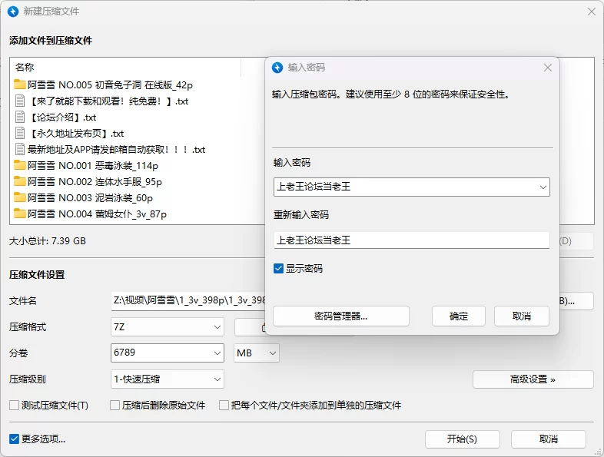Click the app icon in 输入密码 title bar
604x457 pixels.
coord(277,68)
